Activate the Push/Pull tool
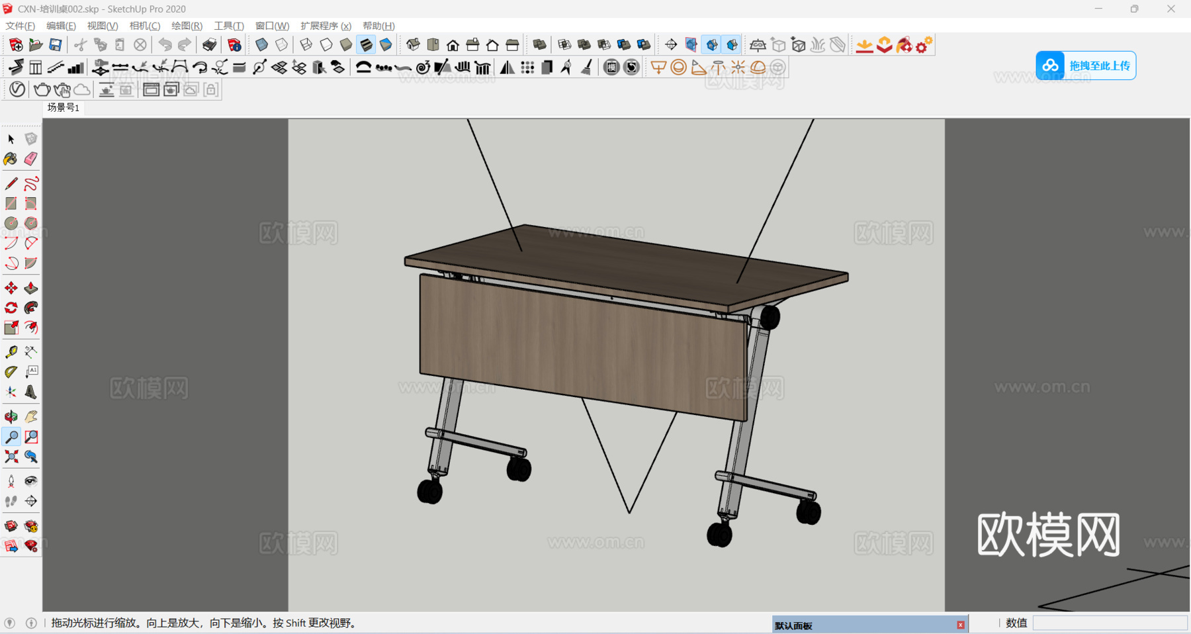The height and width of the screenshot is (634, 1191). click(x=31, y=288)
